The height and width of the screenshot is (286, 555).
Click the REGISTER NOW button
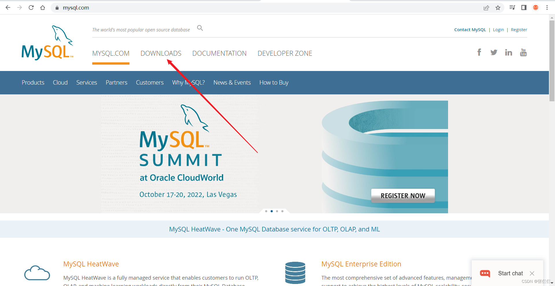tap(403, 195)
